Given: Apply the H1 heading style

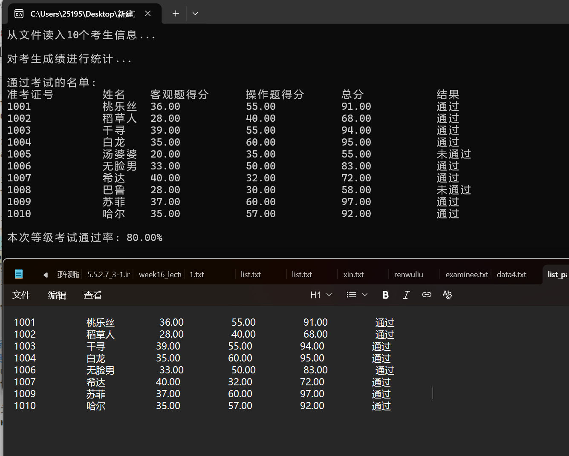Looking at the screenshot, I should [315, 295].
